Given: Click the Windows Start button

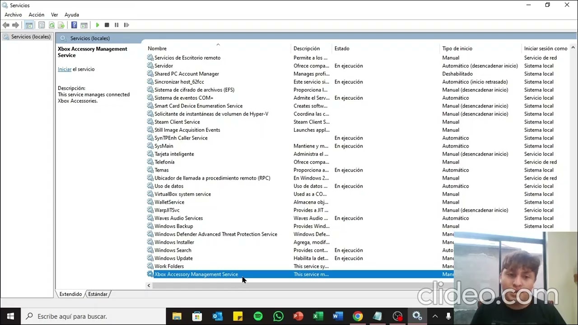Looking at the screenshot, I should 10,316.
